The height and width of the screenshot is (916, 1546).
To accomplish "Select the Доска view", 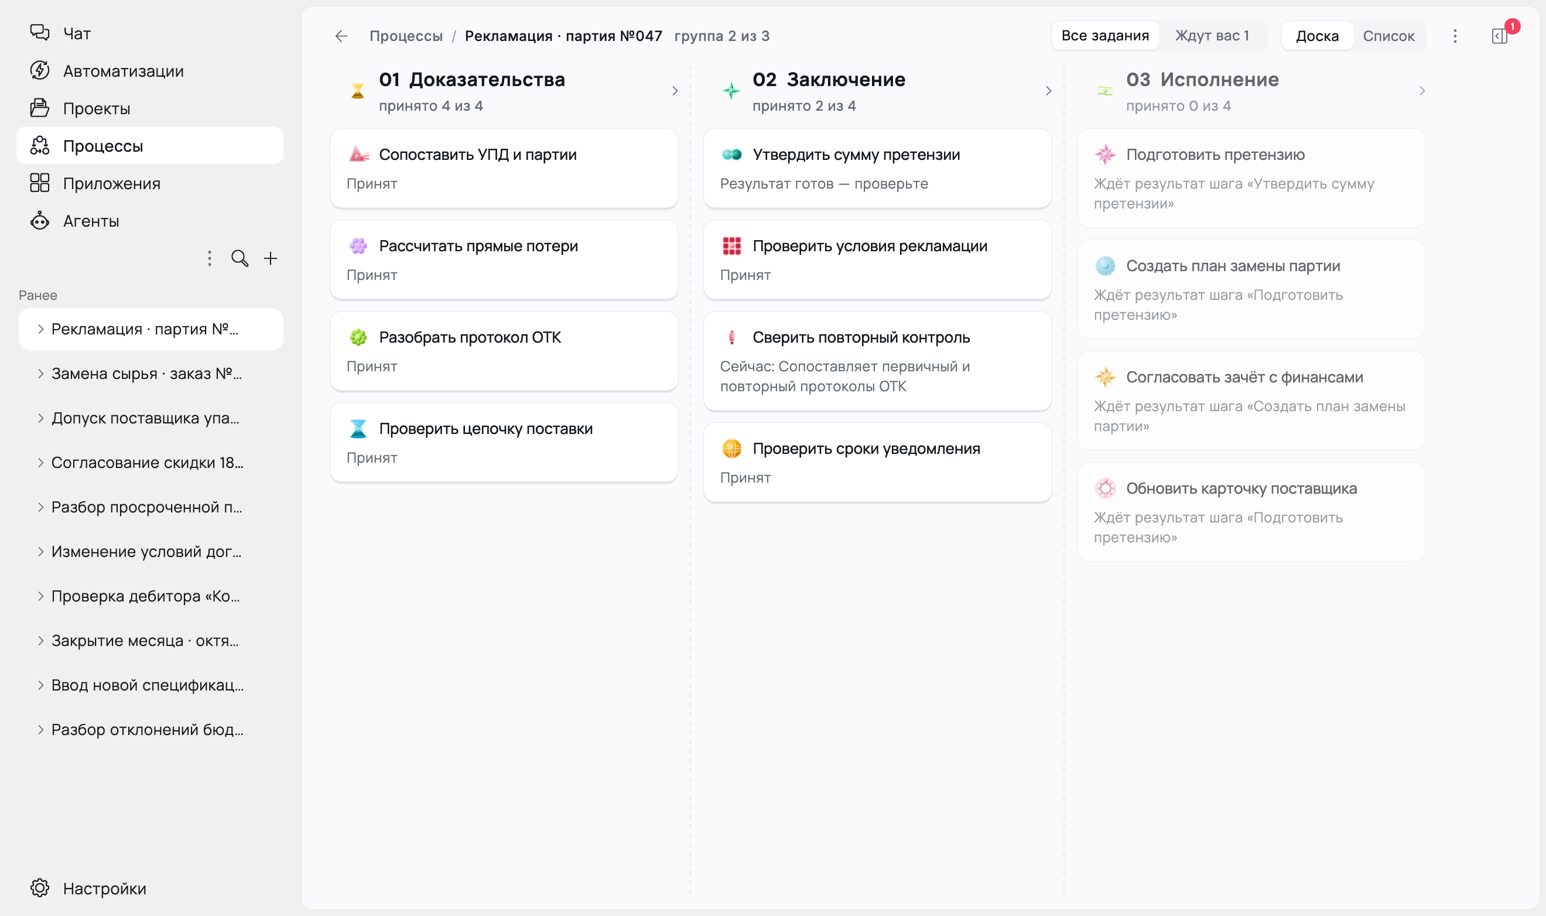I will coord(1317,36).
